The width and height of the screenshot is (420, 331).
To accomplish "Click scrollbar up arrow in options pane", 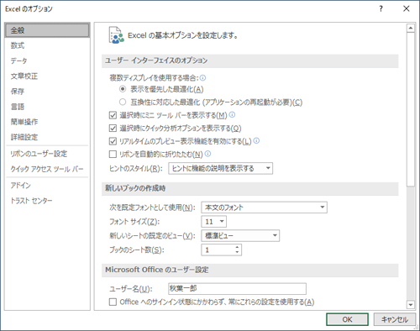I will pyautogui.click(x=411, y=28).
